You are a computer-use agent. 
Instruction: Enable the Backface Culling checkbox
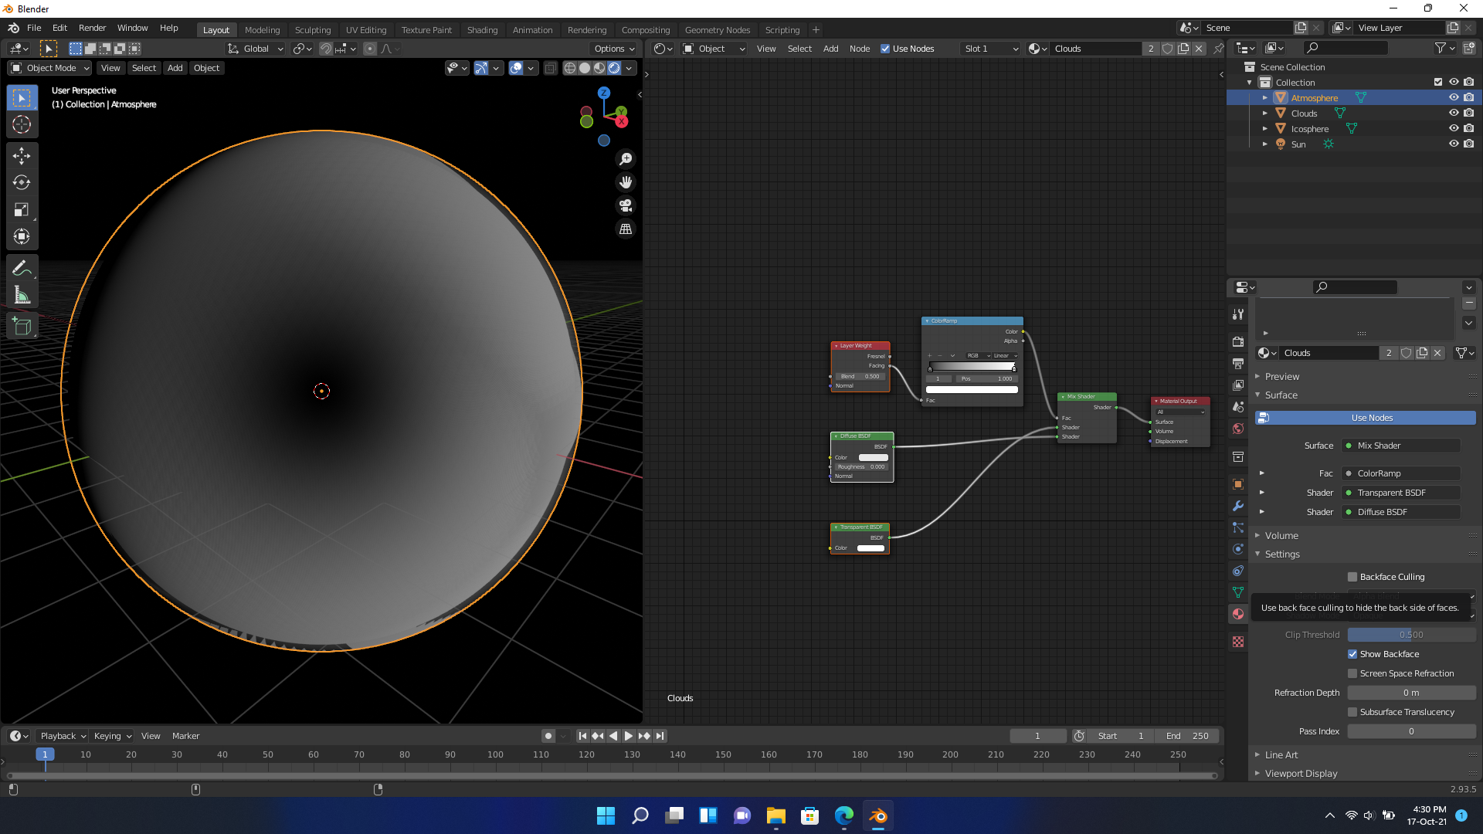[1352, 577]
